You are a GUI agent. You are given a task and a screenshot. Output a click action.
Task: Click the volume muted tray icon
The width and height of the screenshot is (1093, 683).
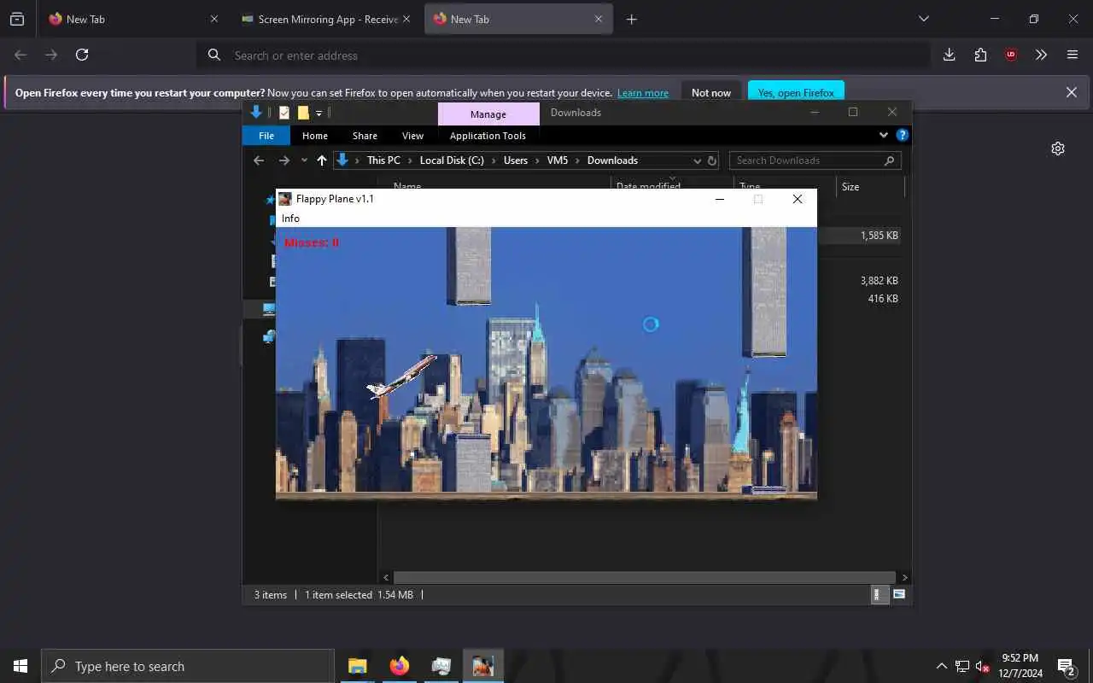click(983, 666)
